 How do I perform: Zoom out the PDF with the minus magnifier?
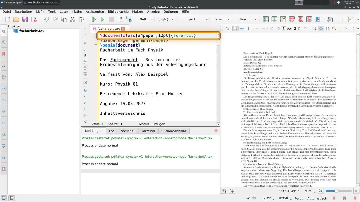pyautogui.click(x=321, y=191)
